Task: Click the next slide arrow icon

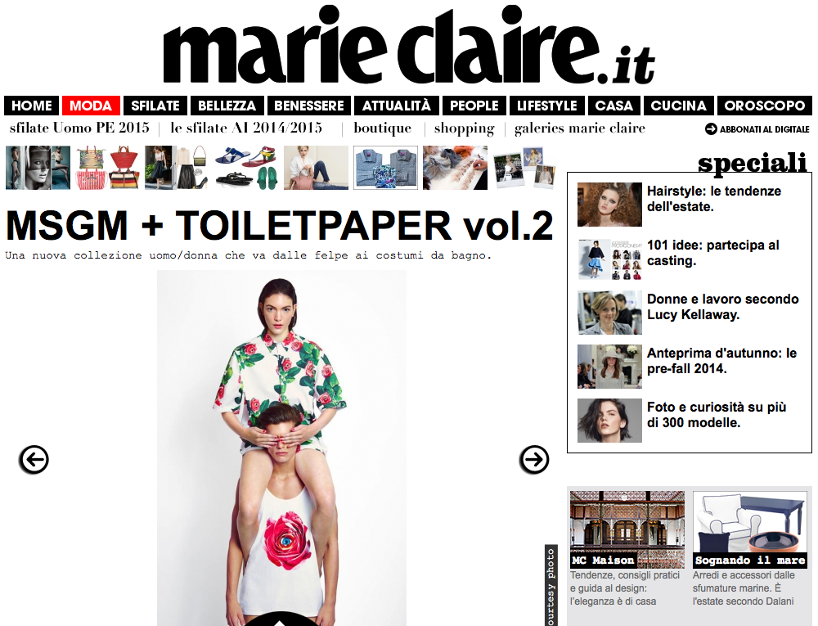Action: pos(534,460)
